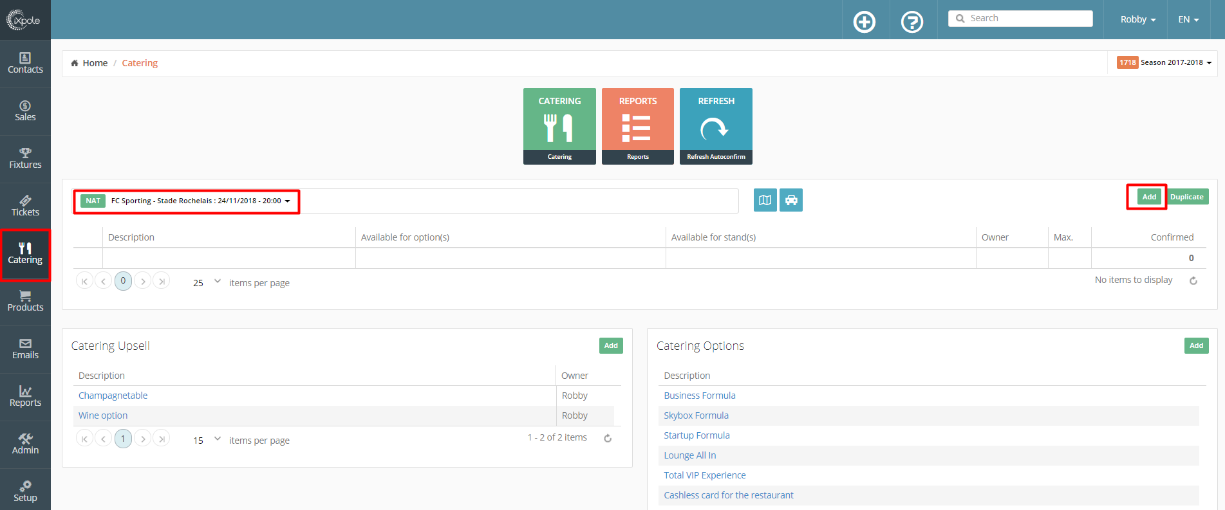Click the iXpole logo icon
Image resolution: width=1225 pixels, height=510 pixels.
pyautogui.click(x=24, y=20)
